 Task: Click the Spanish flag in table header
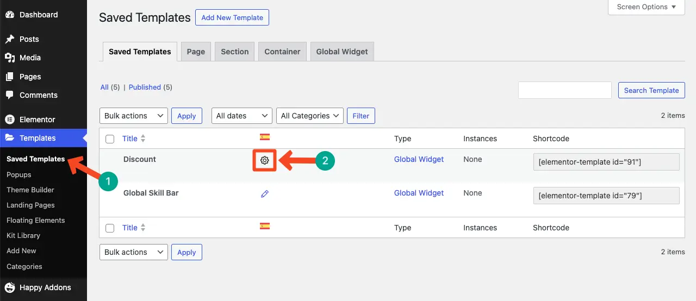pyautogui.click(x=265, y=137)
